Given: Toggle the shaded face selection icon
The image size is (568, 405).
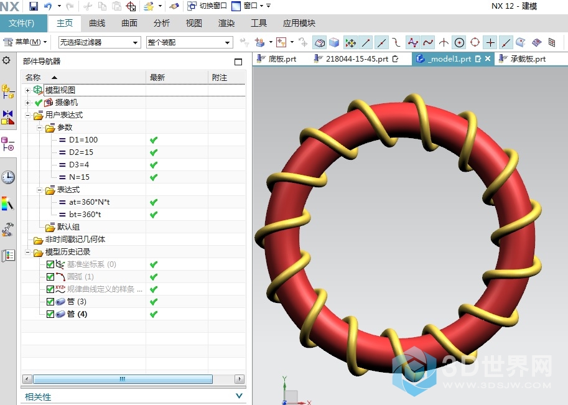Looking at the screenshot, I should click(x=319, y=43).
